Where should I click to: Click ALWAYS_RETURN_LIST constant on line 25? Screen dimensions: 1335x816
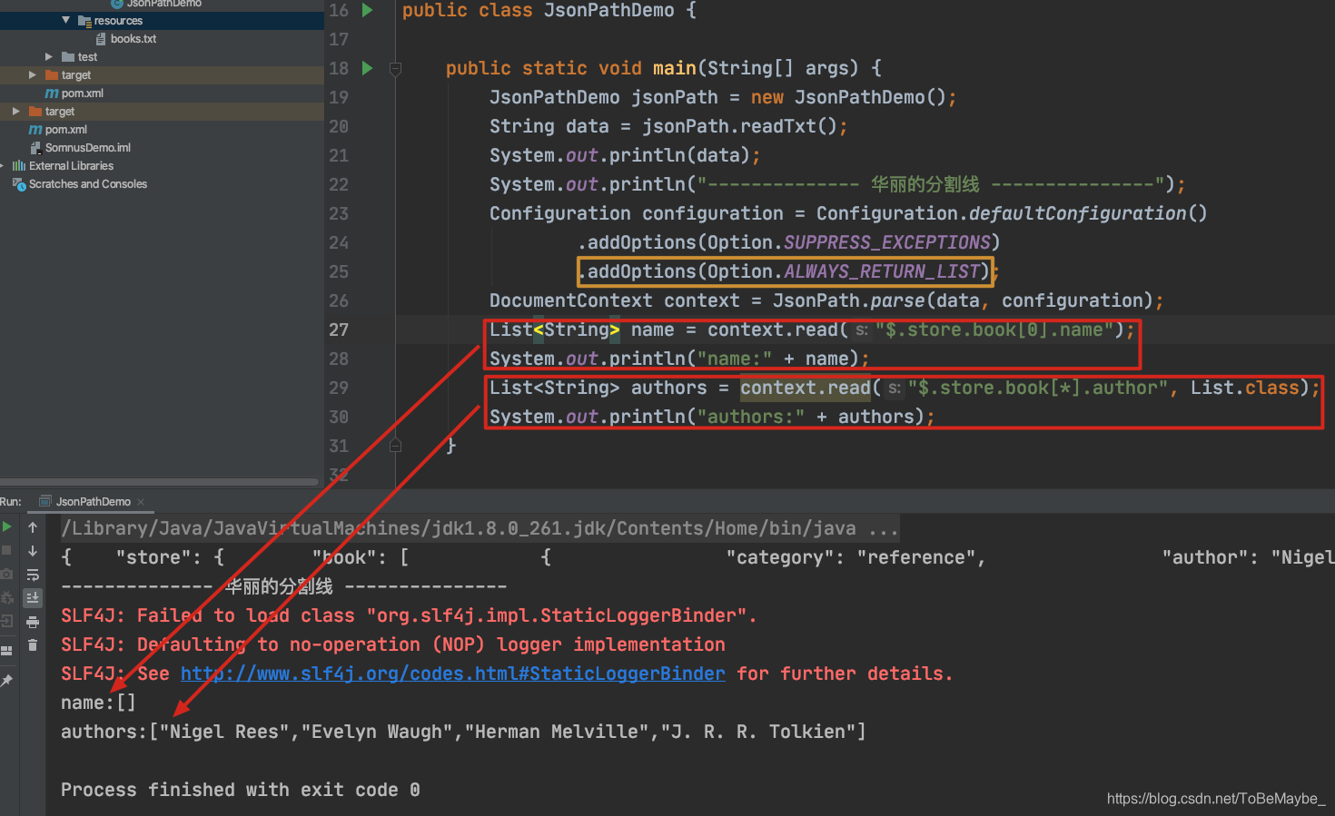881,271
